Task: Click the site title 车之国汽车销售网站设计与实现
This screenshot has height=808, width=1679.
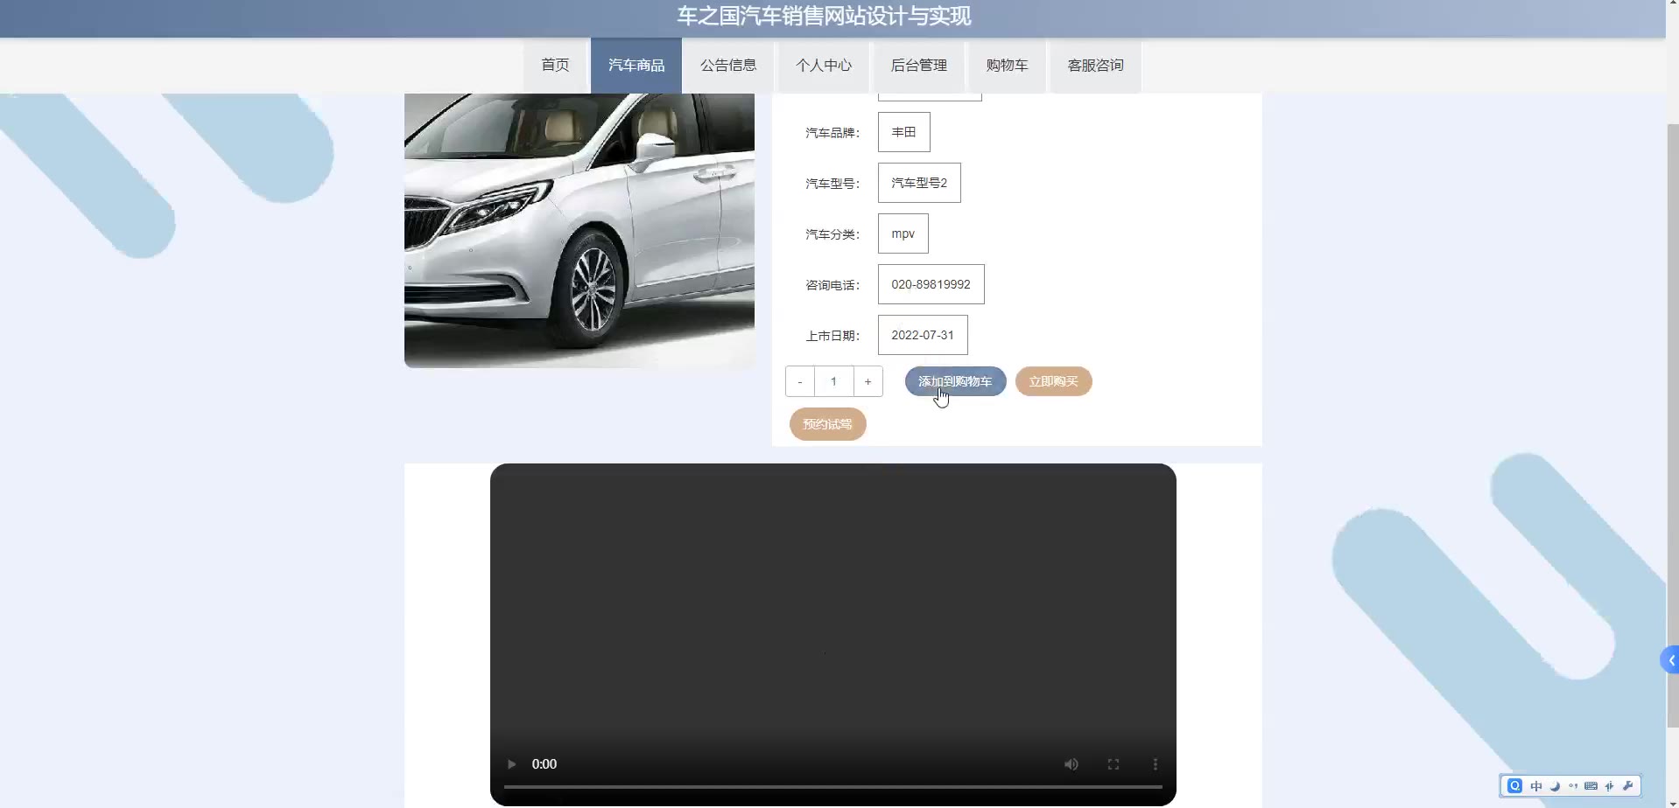Action: (x=824, y=16)
